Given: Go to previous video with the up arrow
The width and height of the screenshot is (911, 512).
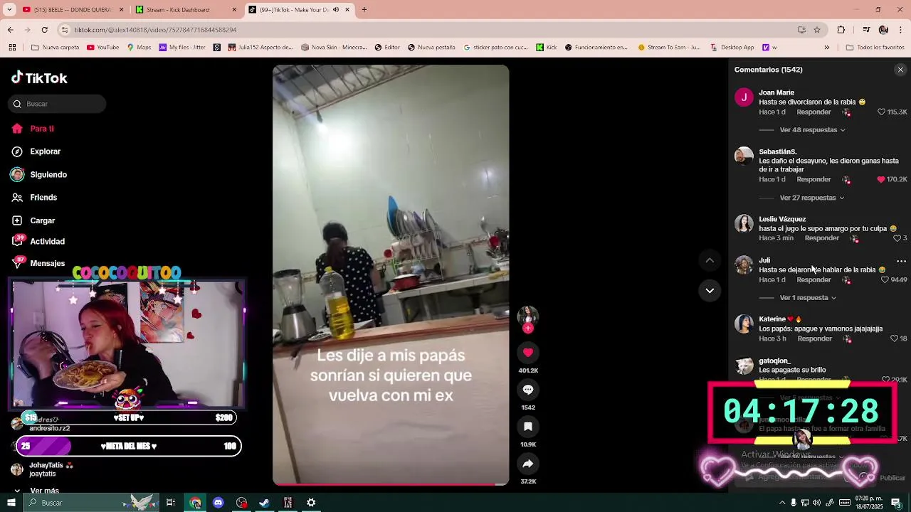Looking at the screenshot, I should click(x=710, y=261).
